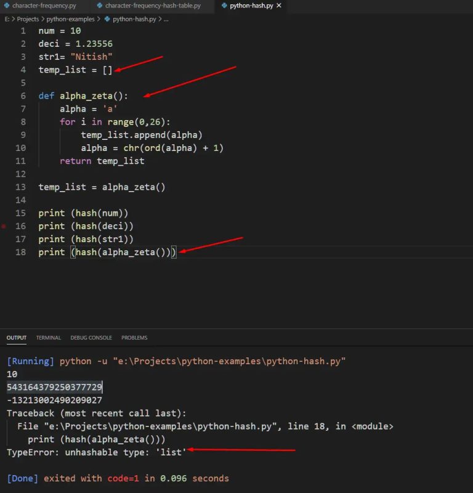Click the Python icon on python-hash.py tab

(x=224, y=6)
